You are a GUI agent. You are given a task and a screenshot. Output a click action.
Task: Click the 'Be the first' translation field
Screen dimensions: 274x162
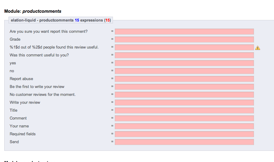[184, 87]
